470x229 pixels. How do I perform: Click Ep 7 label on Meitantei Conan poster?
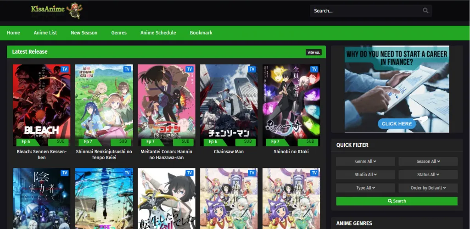coord(151,142)
